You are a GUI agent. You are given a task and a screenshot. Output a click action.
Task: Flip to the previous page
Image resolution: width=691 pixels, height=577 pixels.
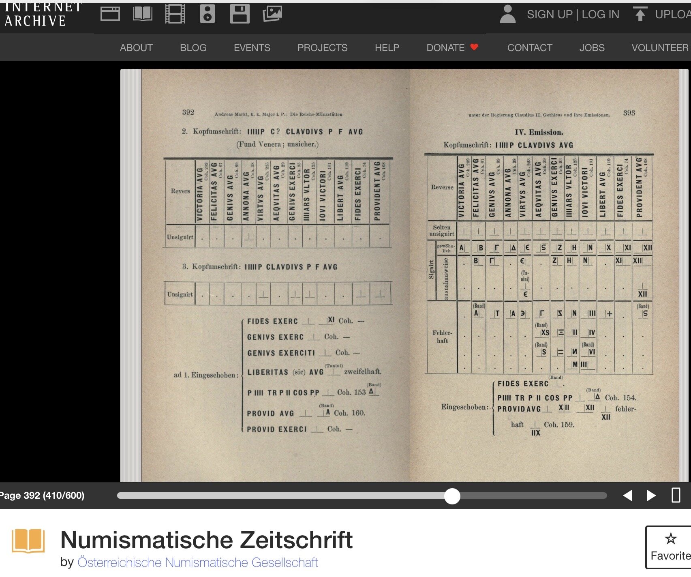(627, 495)
